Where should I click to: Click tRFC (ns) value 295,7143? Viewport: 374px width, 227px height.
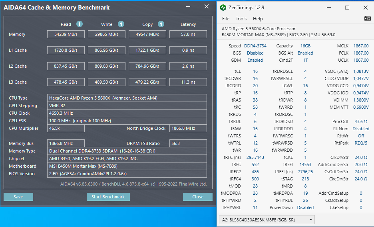[255, 157]
